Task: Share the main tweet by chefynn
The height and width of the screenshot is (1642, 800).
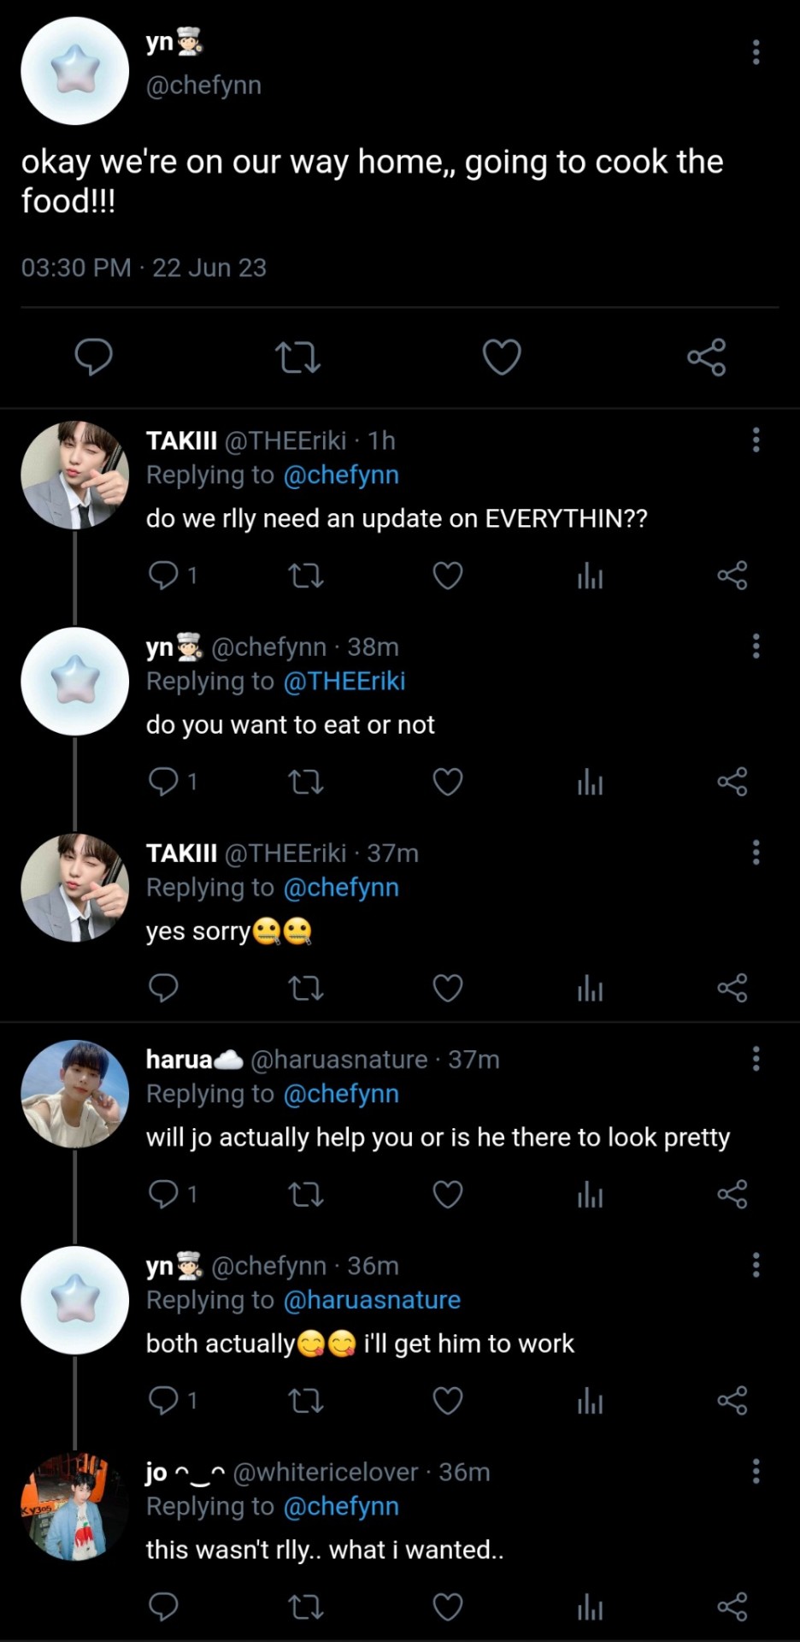Action: coord(706,357)
